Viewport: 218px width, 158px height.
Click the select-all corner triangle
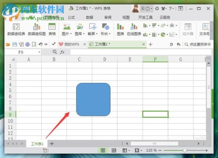click(13, 59)
